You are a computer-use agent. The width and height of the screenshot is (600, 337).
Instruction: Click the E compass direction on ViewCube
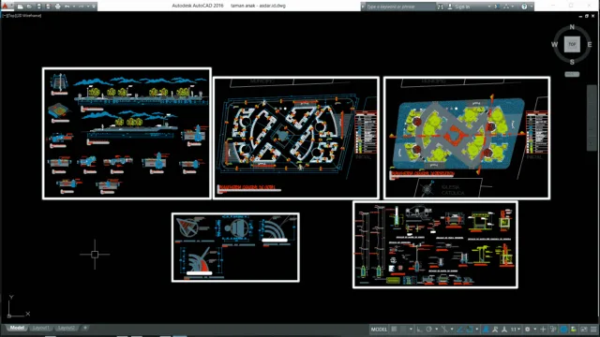tap(590, 45)
